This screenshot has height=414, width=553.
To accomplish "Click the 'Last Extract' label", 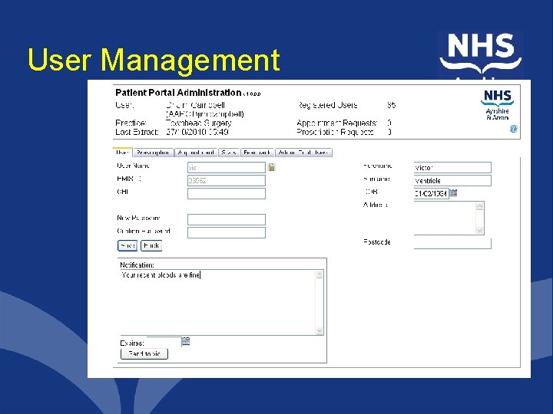I will coord(137,132).
